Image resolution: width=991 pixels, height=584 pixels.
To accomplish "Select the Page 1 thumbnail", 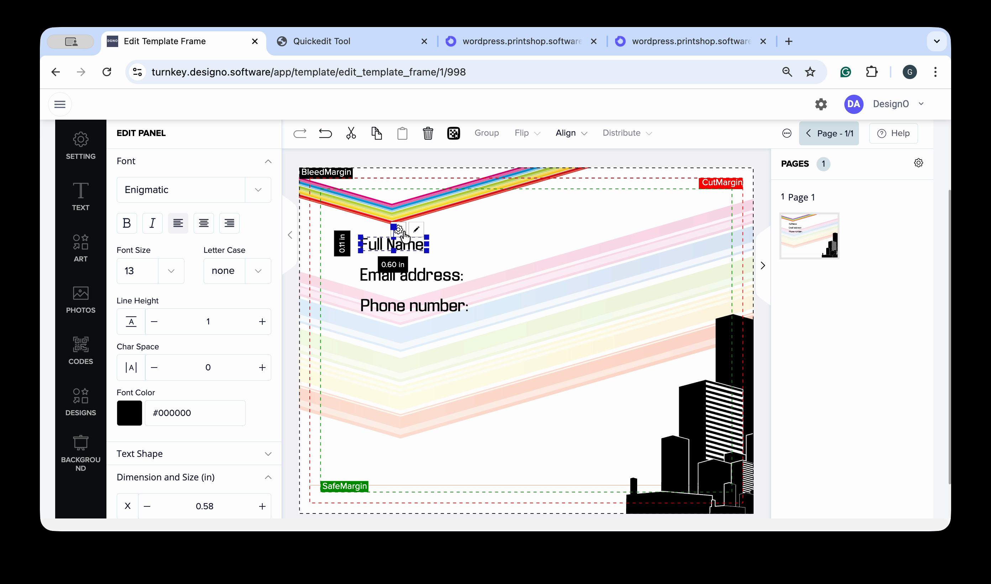I will (x=809, y=235).
